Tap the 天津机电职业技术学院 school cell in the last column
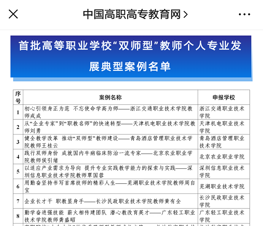Viewport: 263px width, 226px height. coord(224,127)
